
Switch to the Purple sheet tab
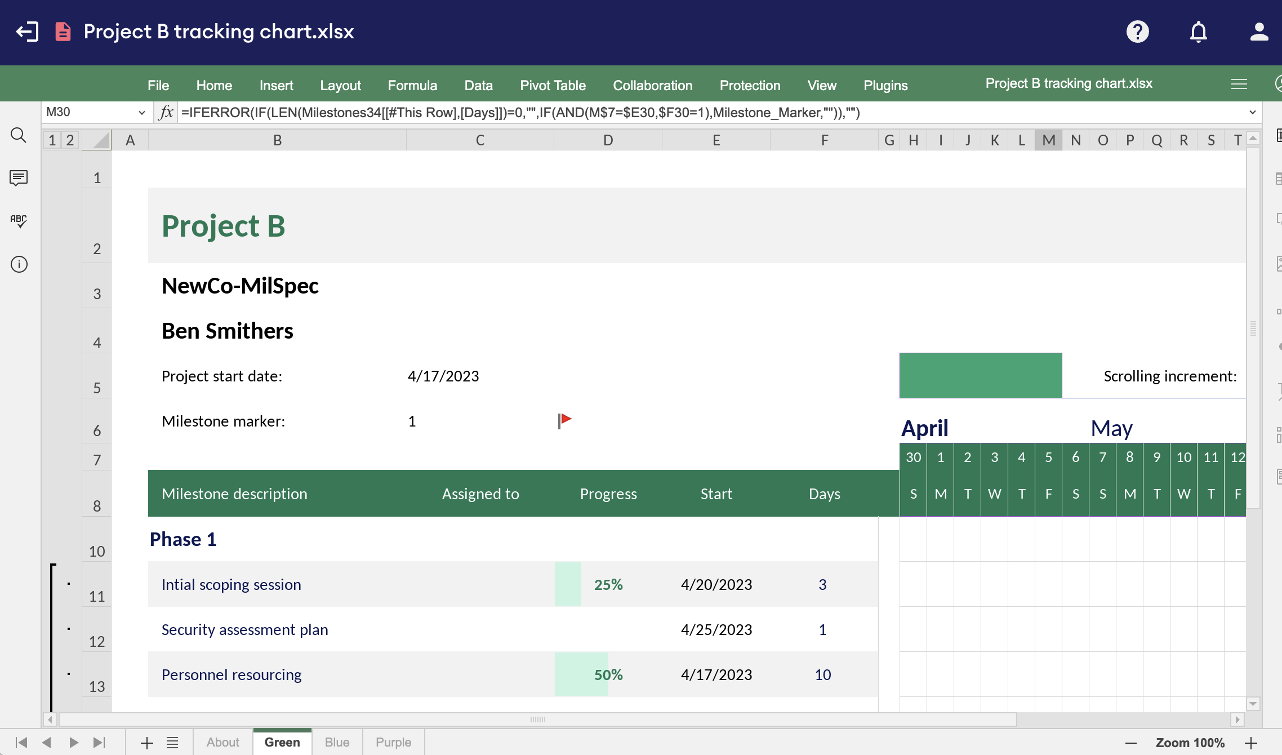click(x=393, y=742)
